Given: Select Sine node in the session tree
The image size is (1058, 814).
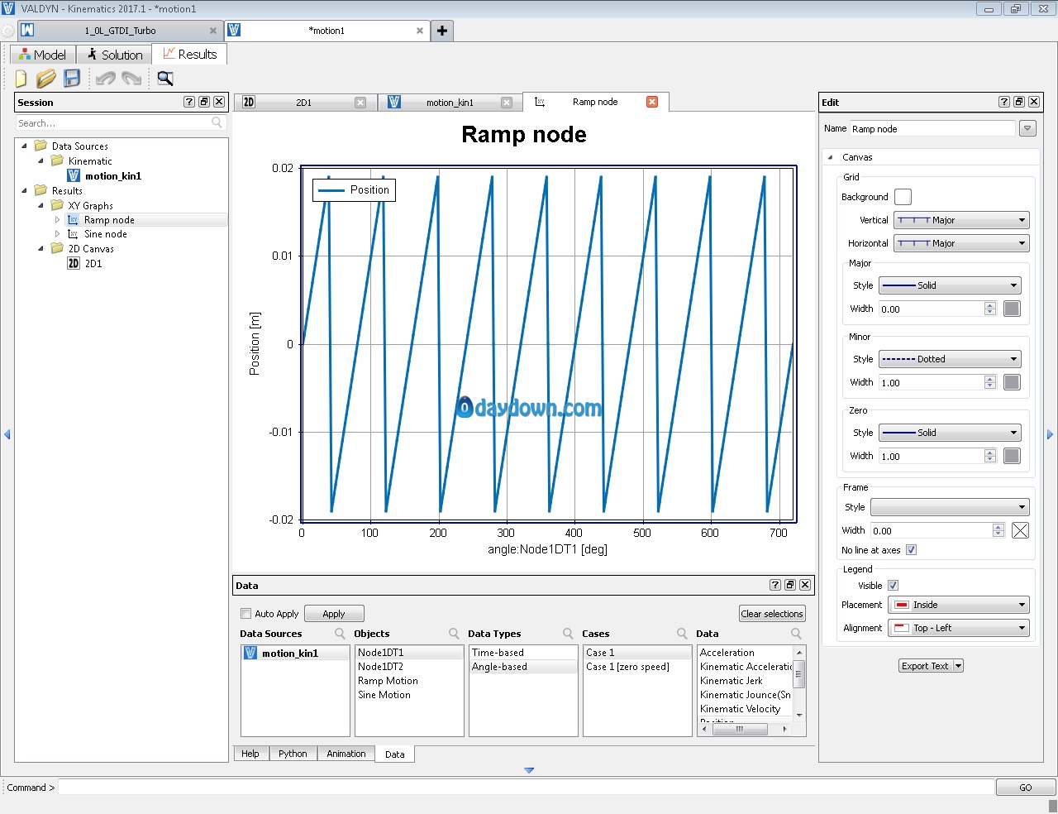Looking at the screenshot, I should [105, 234].
